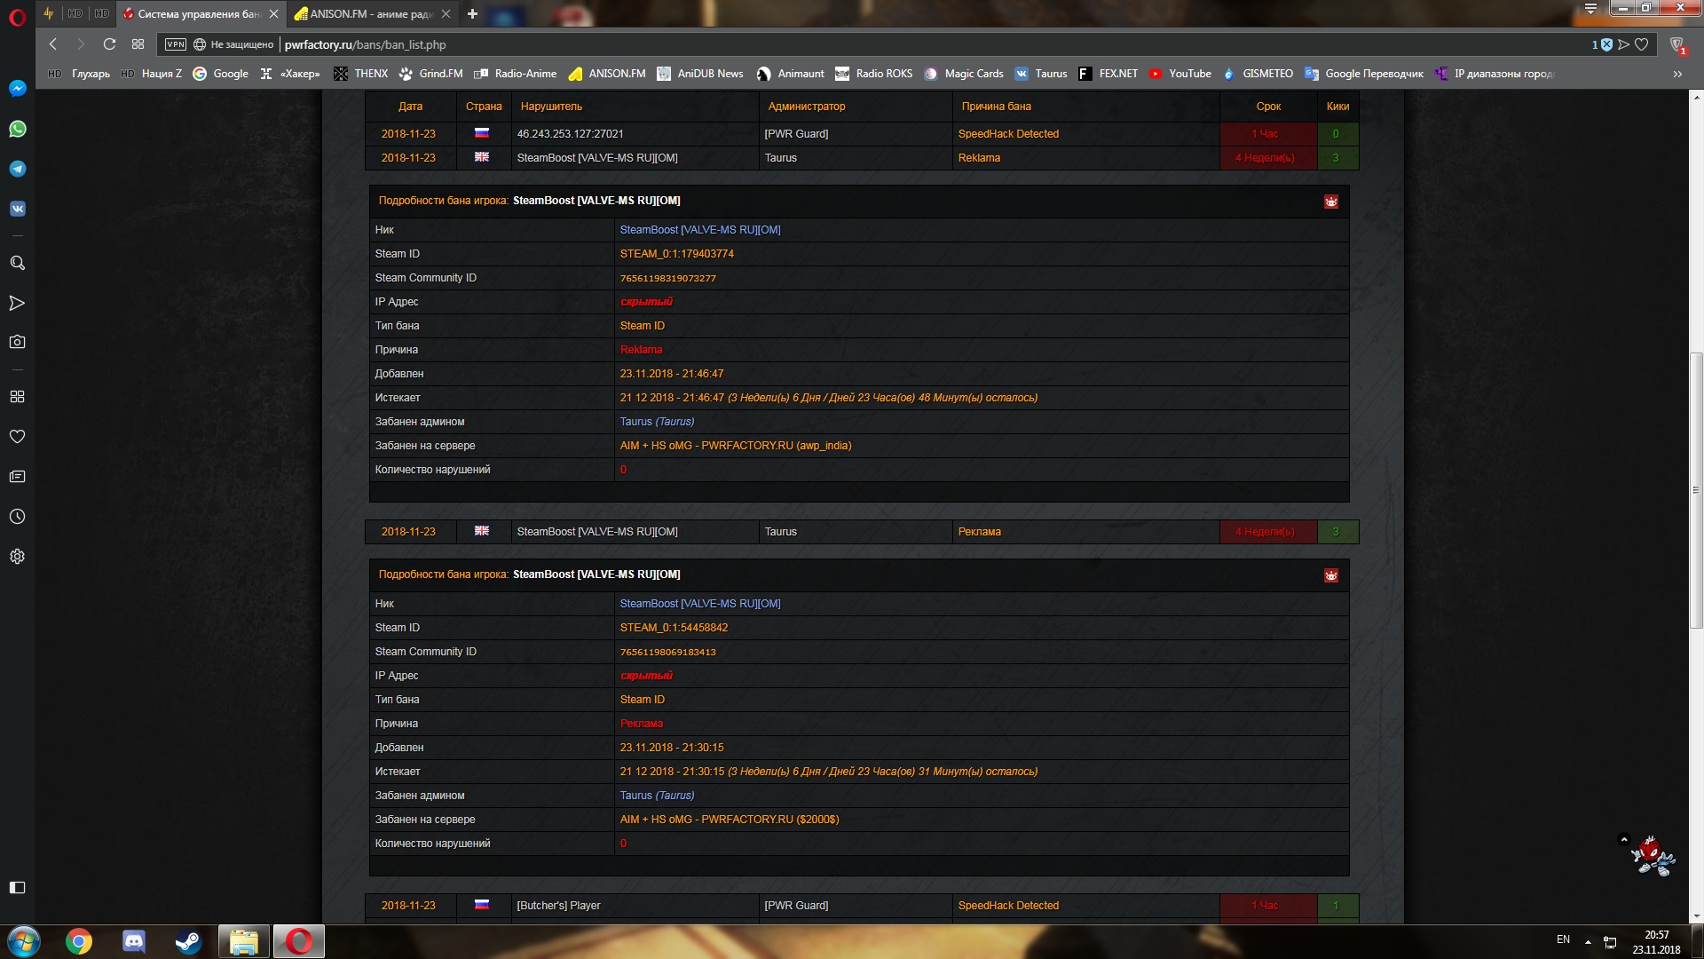
Task: Open a new tab with the plus button
Action: pos(472,14)
